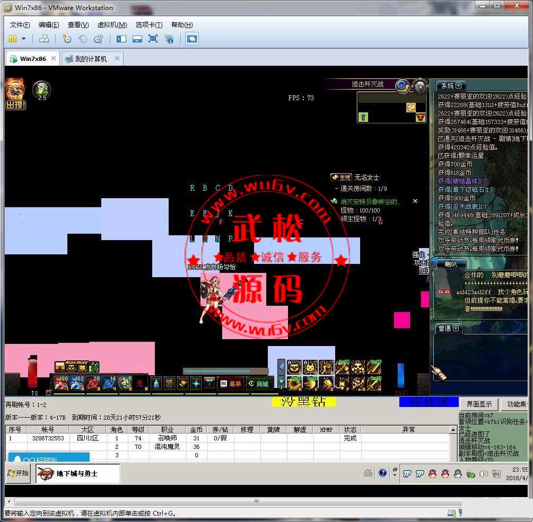The height and width of the screenshot is (522, 533).
Task: Open the character info icon in game bar
Action: (x=156, y=384)
